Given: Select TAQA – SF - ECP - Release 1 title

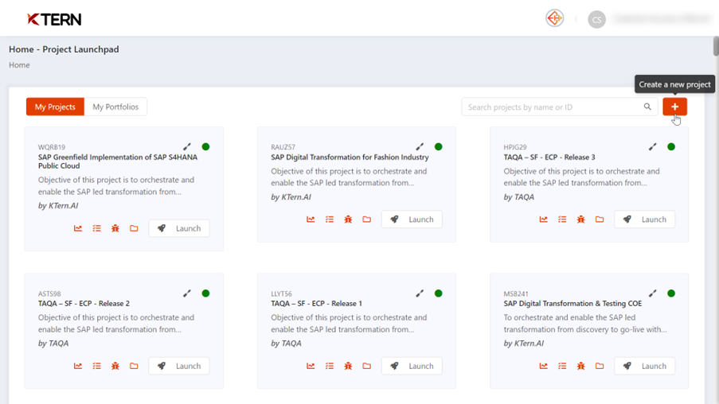Looking at the screenshot, I should coord(316,303).
